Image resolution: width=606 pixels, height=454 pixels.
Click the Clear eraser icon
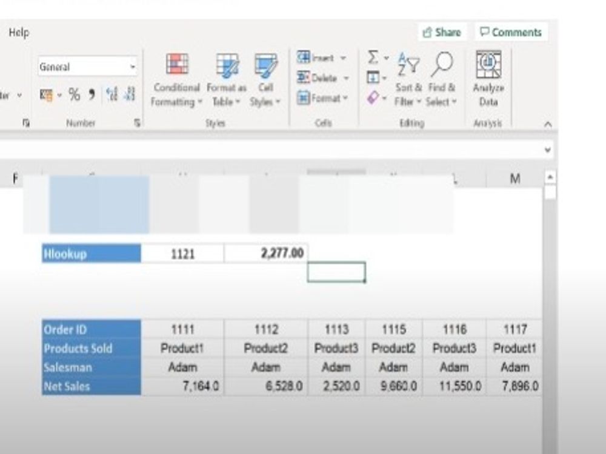(373, 97)
